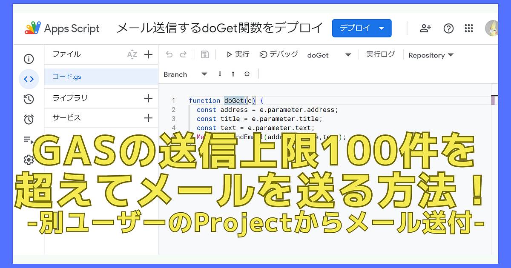Screen dimensions: 511x268
Task: Pull changes with the down arrow
Action: [219, 74]
